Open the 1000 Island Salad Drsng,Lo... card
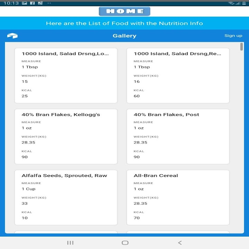249x249 pixels. click(x=66, y=75)
